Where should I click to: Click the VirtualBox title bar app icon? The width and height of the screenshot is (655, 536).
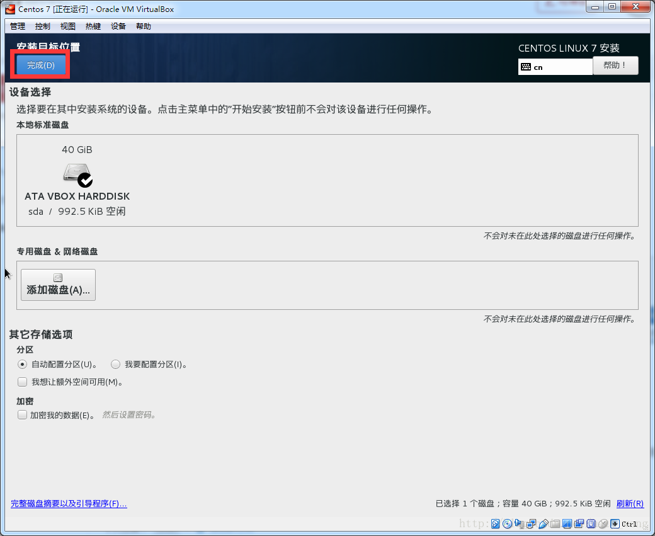coord(10,9)
